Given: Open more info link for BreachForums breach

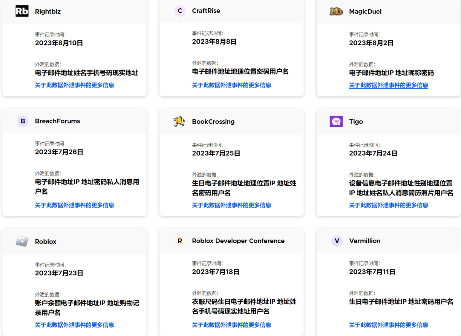Looking at the screenshot, I should click(x=74, y=205).
